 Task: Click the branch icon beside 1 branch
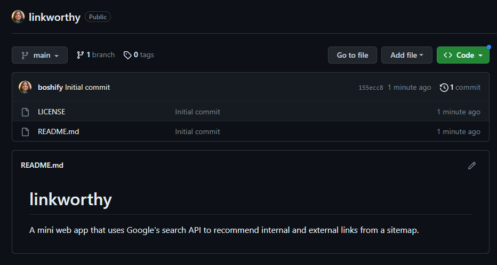[81, 55]
